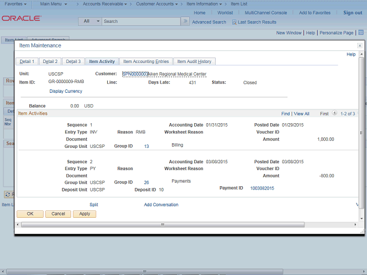Switch to the Detail 1 tab
Viewport: 367px width, 275px height.
point(27,61)
